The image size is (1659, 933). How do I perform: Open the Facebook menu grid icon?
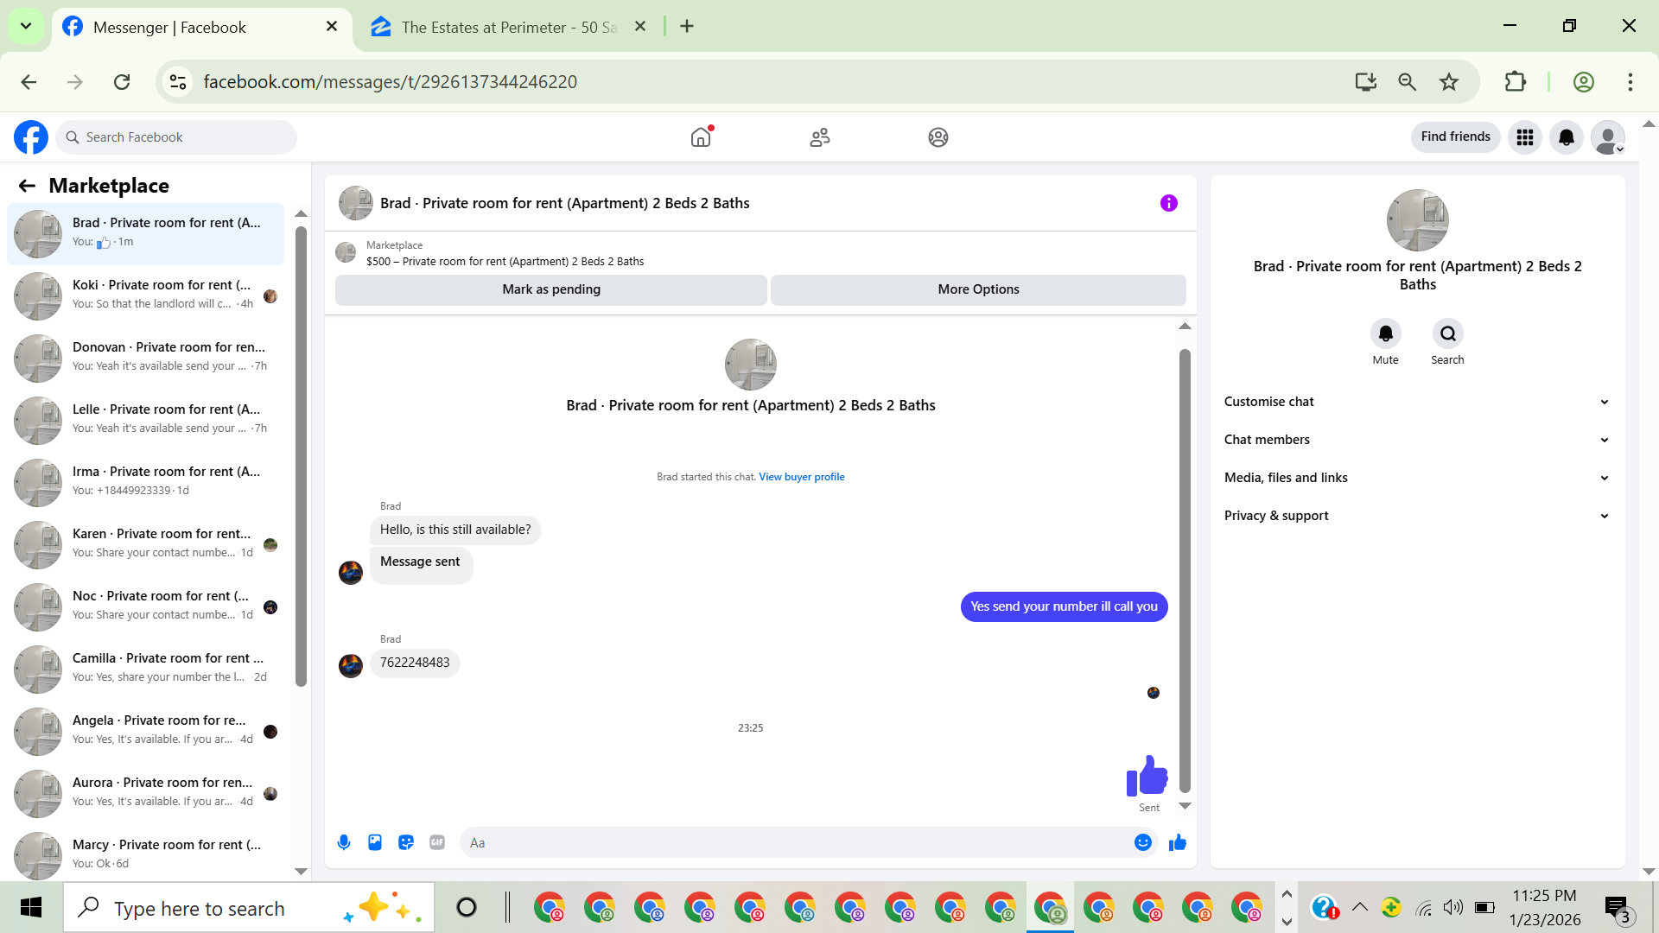(x=1524, y=137)
